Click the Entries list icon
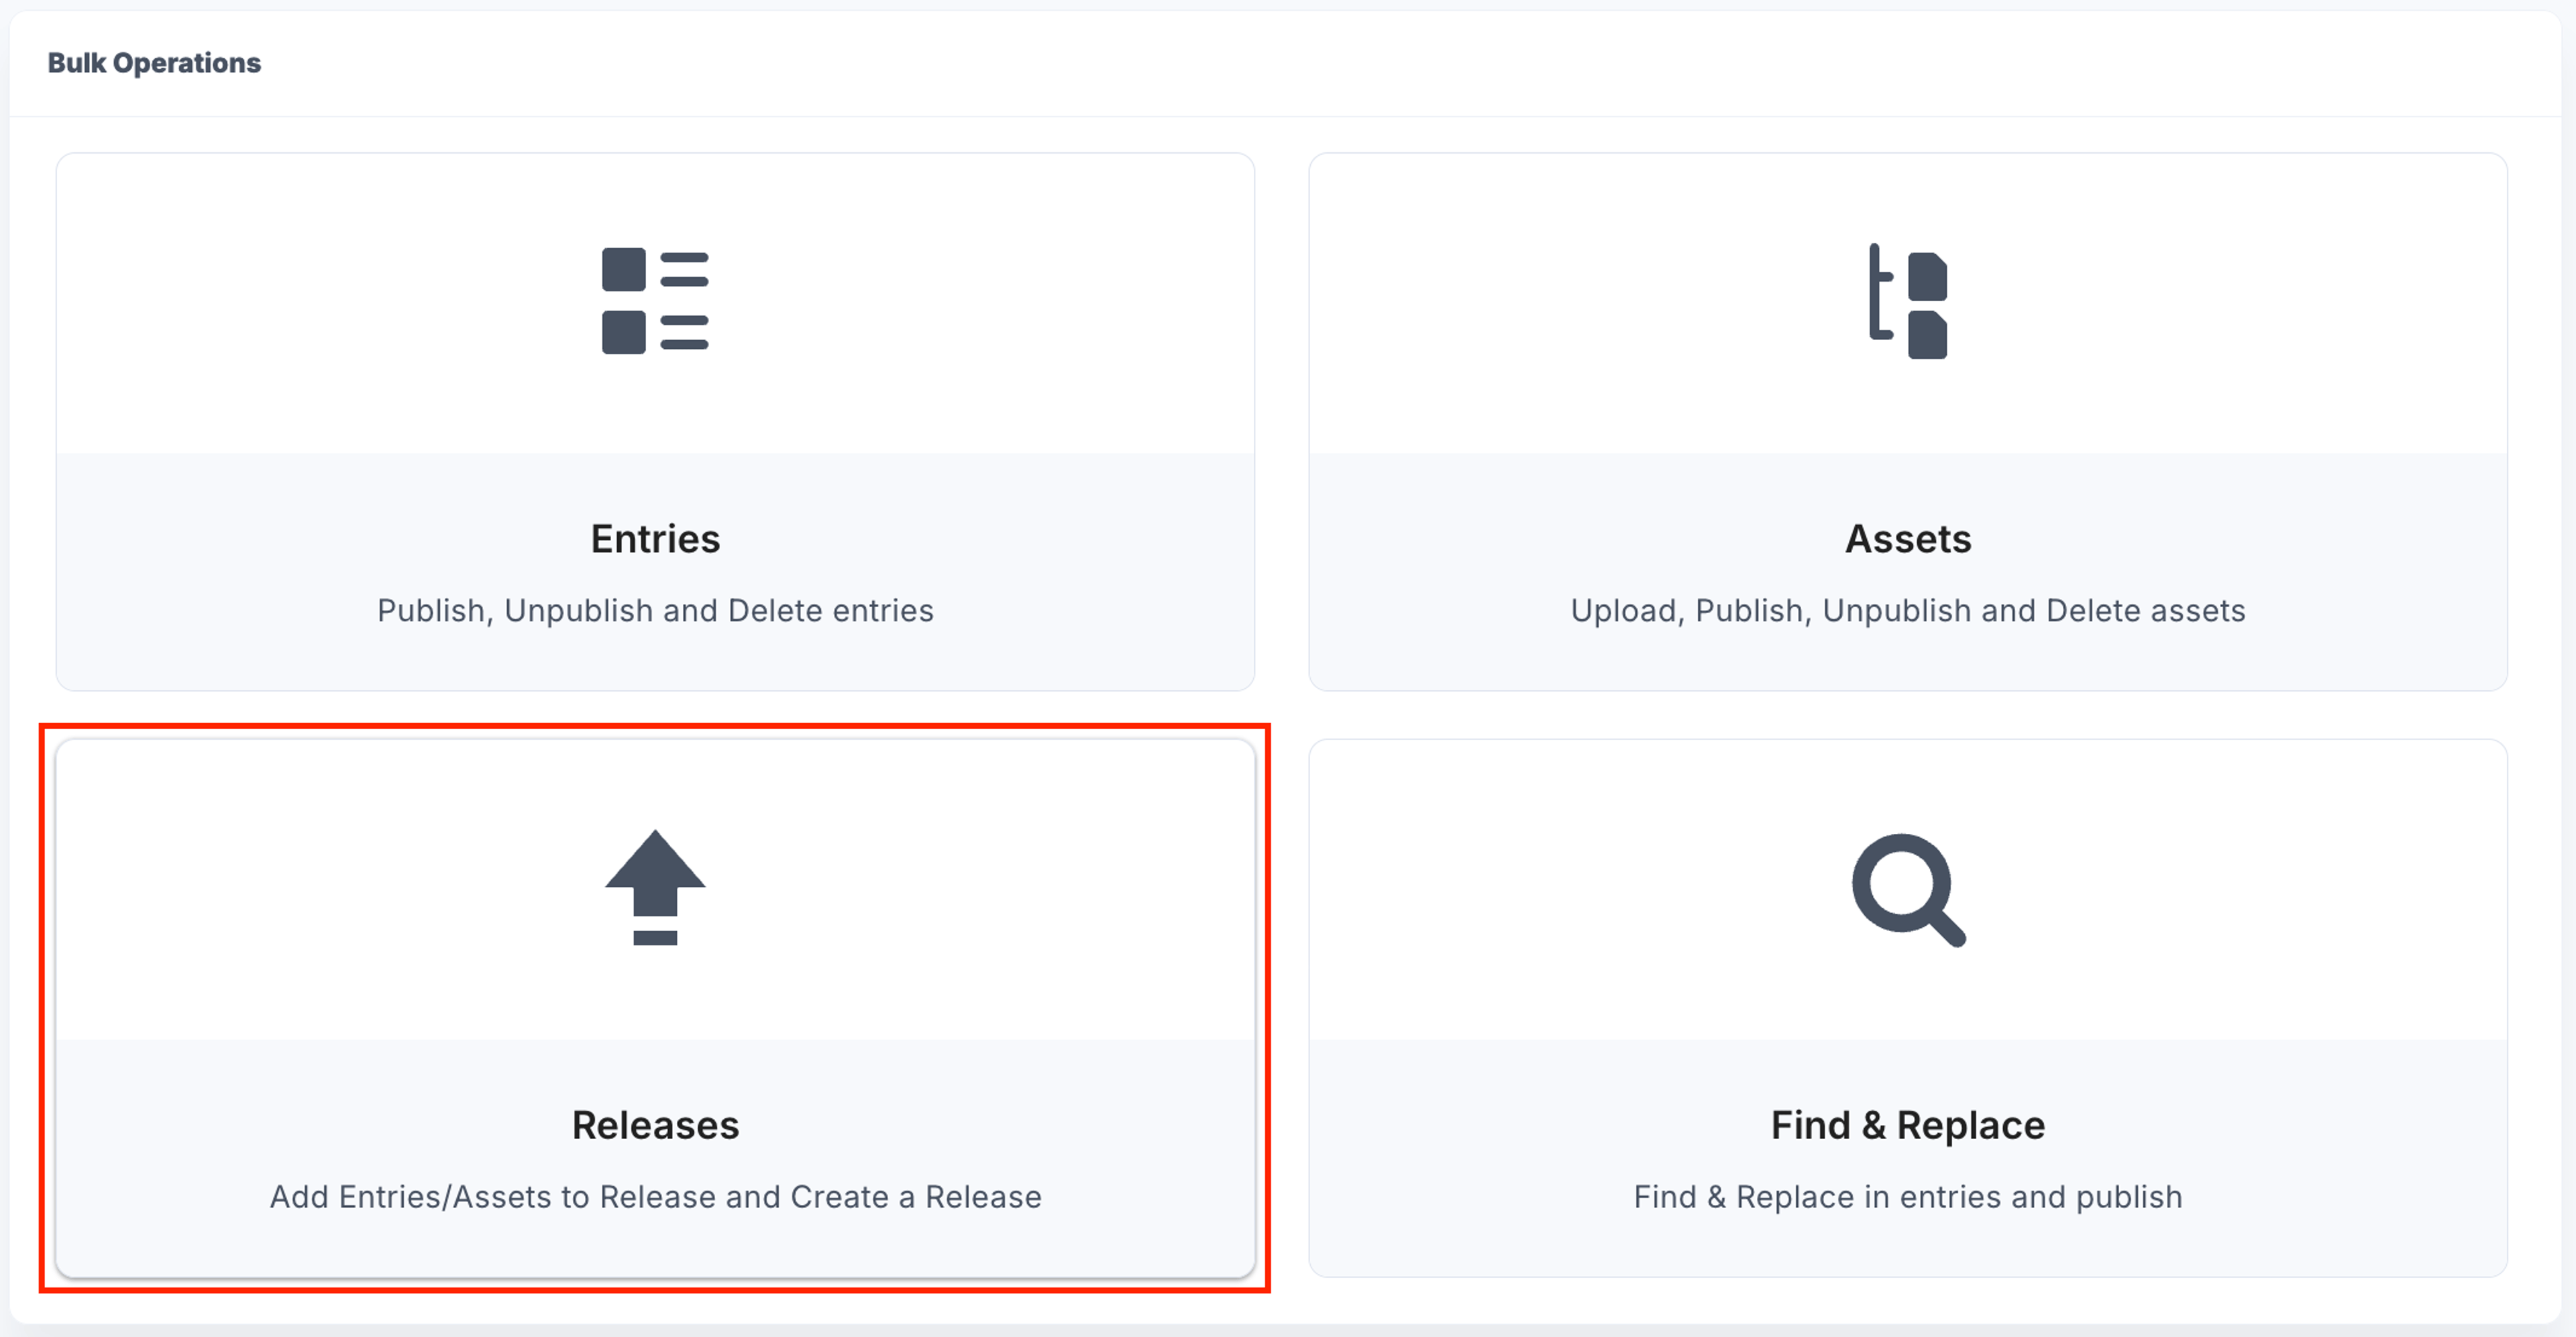2576x1337 pixels. pyautogui.click(x=655, y=301)
